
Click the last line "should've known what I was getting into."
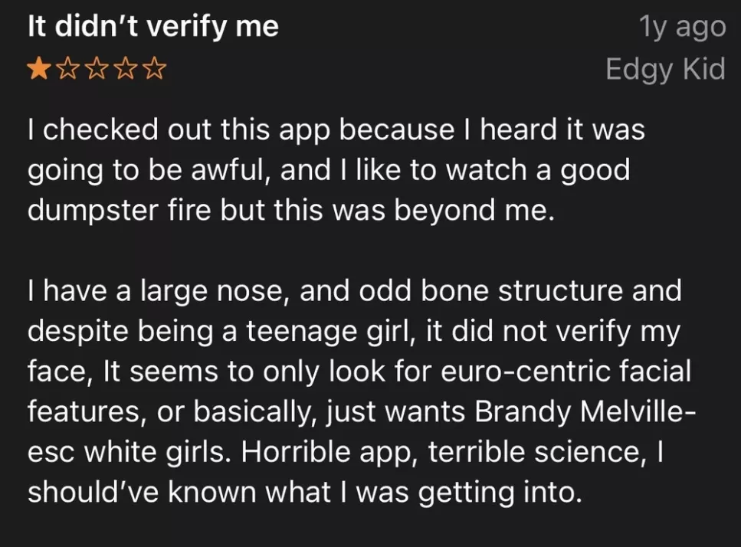point(301,492)
